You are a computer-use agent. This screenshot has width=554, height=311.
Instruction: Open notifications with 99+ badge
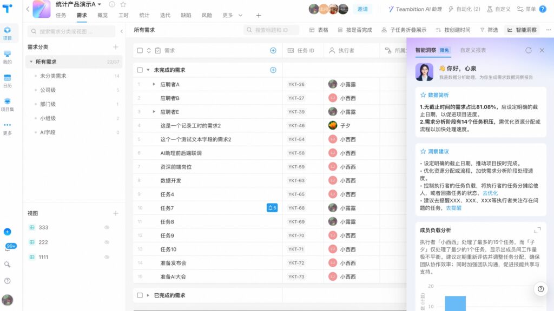tap(9, 247)
